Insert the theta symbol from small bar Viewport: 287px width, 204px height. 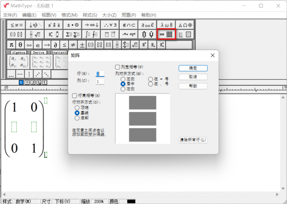coord(20,45)
